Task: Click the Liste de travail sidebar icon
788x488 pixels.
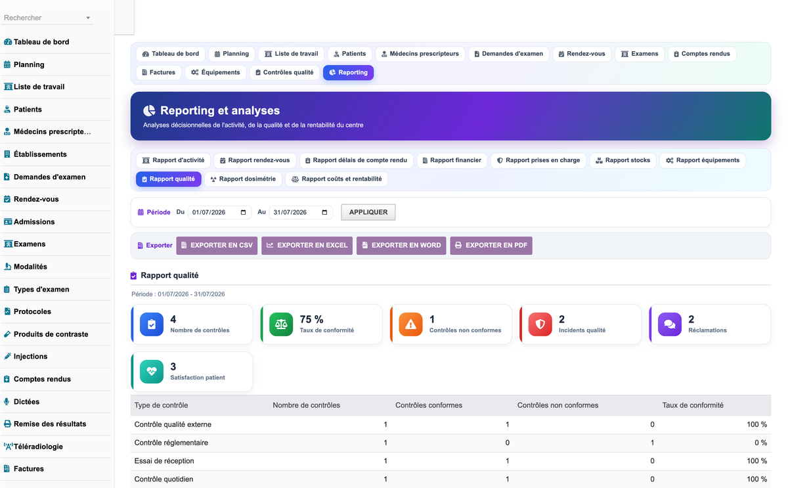Action: click(8, 87)
